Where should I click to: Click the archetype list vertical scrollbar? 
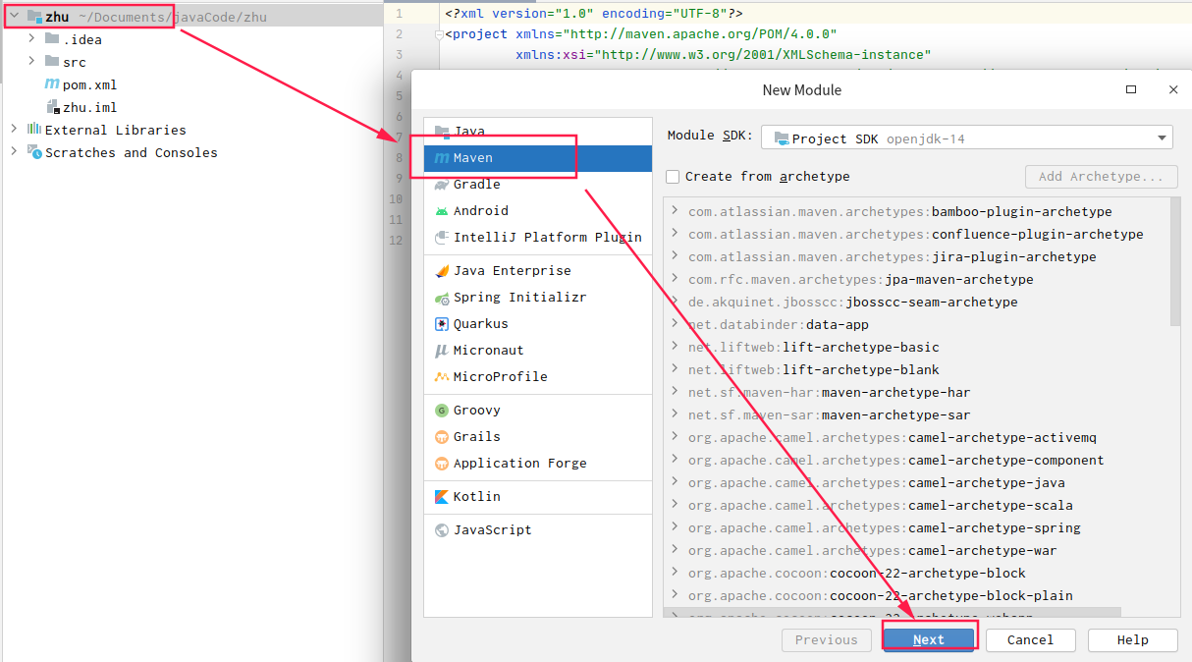[1176, 262]
